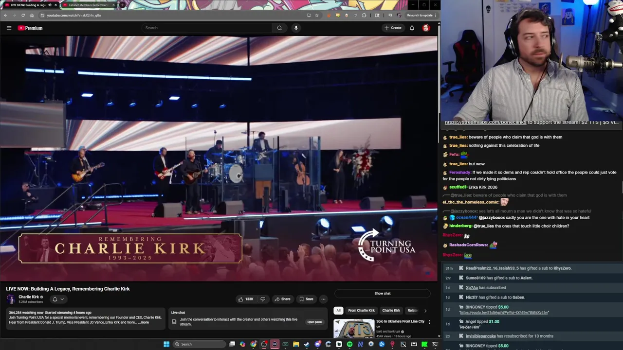623x350 pixels.
Task: Save the video to a playlist
Action: pyautogui.click(x=306, y=299)
